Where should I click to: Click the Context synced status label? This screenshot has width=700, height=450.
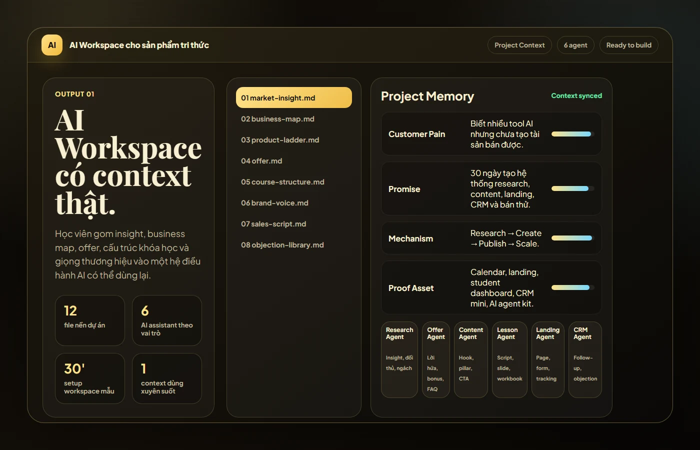click(576, 95)
